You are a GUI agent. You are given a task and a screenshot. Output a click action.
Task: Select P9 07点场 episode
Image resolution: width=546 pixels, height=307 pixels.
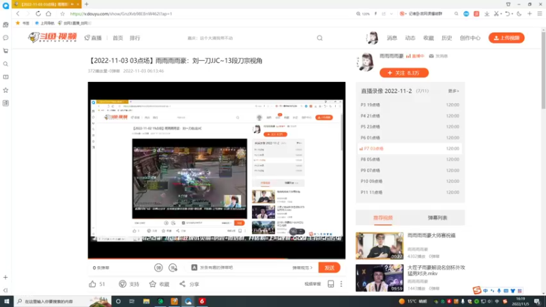[410, 171]
